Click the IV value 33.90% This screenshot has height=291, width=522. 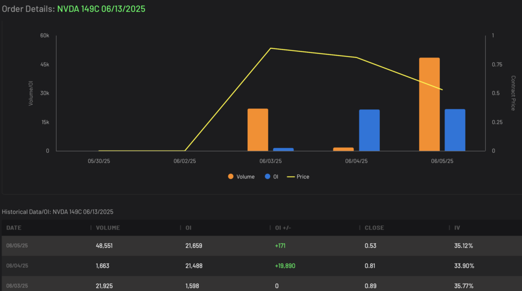(x=464, y=266)
